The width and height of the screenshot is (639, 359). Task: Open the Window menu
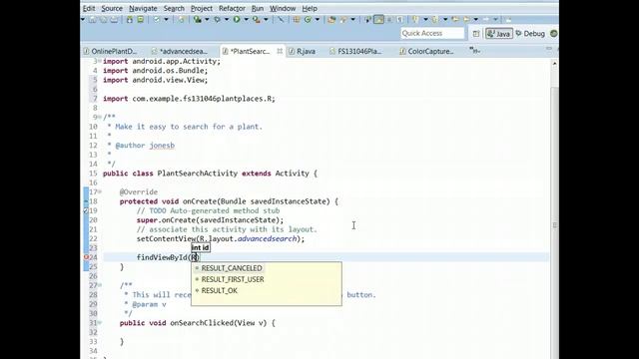pos(283,8)
